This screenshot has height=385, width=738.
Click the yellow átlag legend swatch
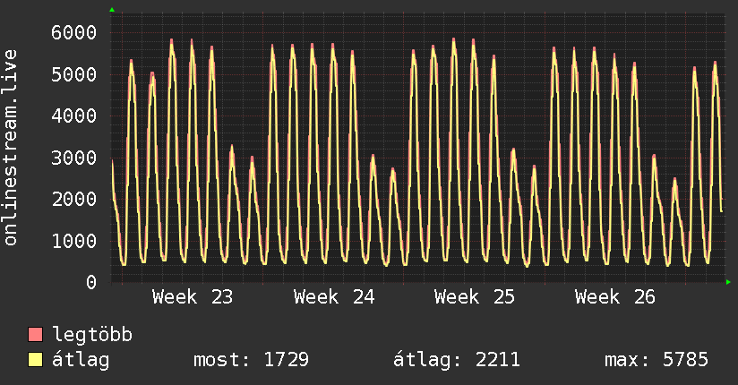35,359
